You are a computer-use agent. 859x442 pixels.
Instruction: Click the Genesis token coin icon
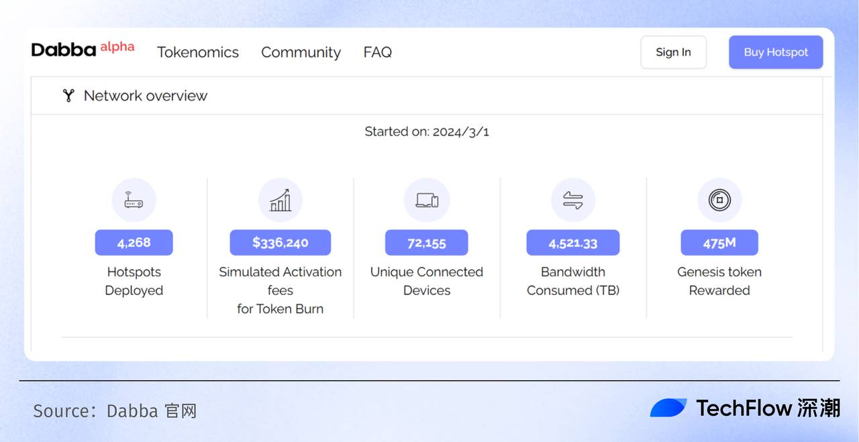point(719,200)
